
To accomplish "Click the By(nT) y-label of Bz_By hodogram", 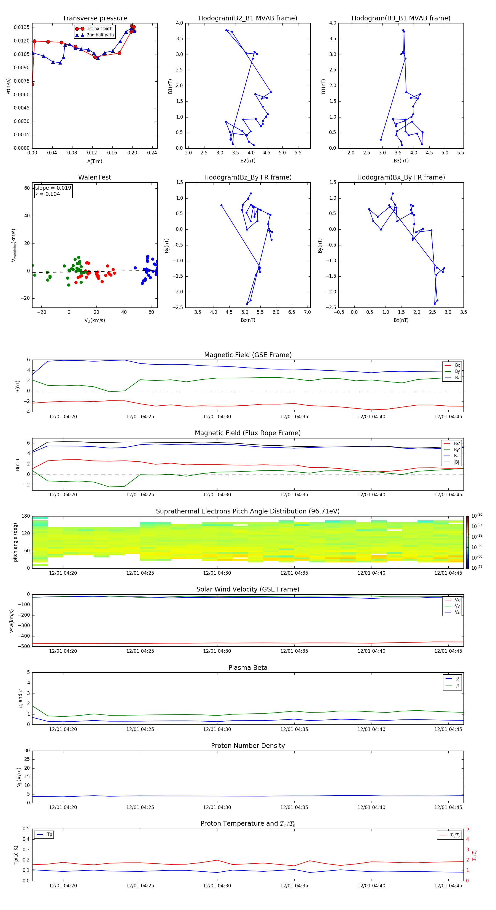I will pyautogui.click(x=167, y=245).
